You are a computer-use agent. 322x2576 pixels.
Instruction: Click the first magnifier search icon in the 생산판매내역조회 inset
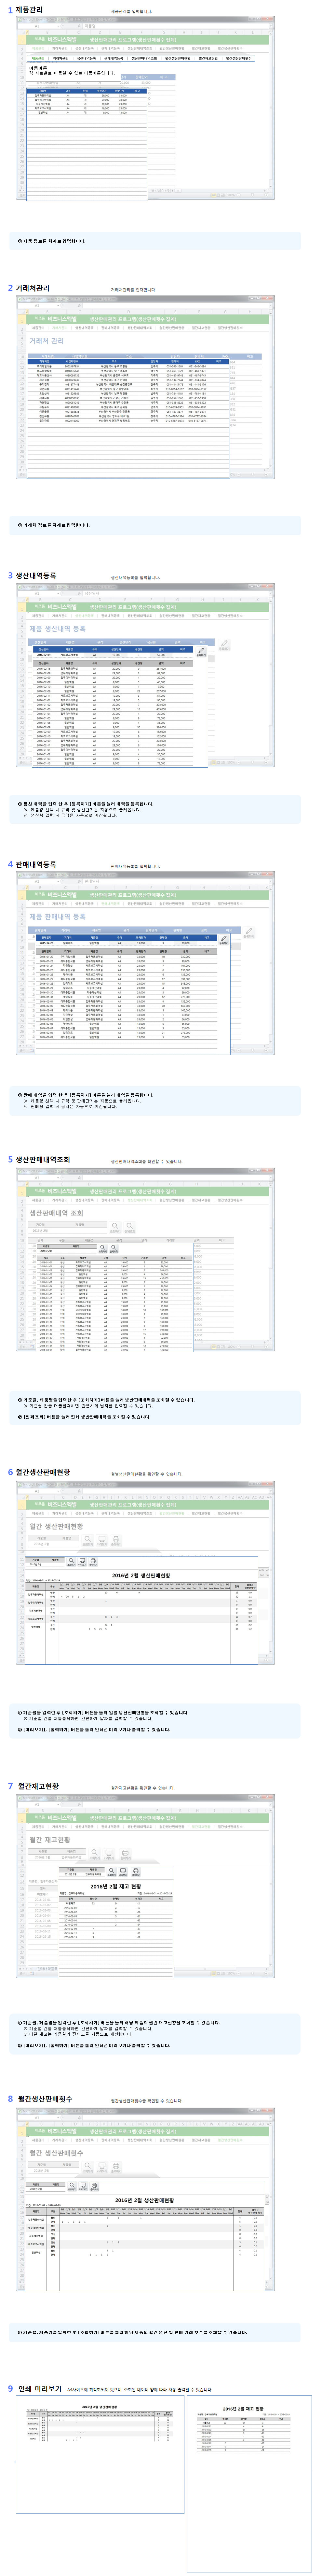coord(103,1248)
